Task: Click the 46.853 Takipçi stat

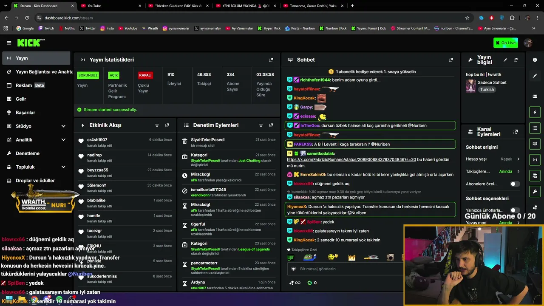Action: pos(204,79)
